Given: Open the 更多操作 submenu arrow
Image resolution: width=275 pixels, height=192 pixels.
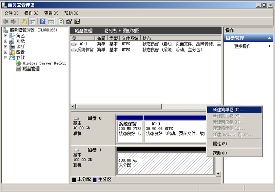Looking at the screenshot, I should point(269,46).
